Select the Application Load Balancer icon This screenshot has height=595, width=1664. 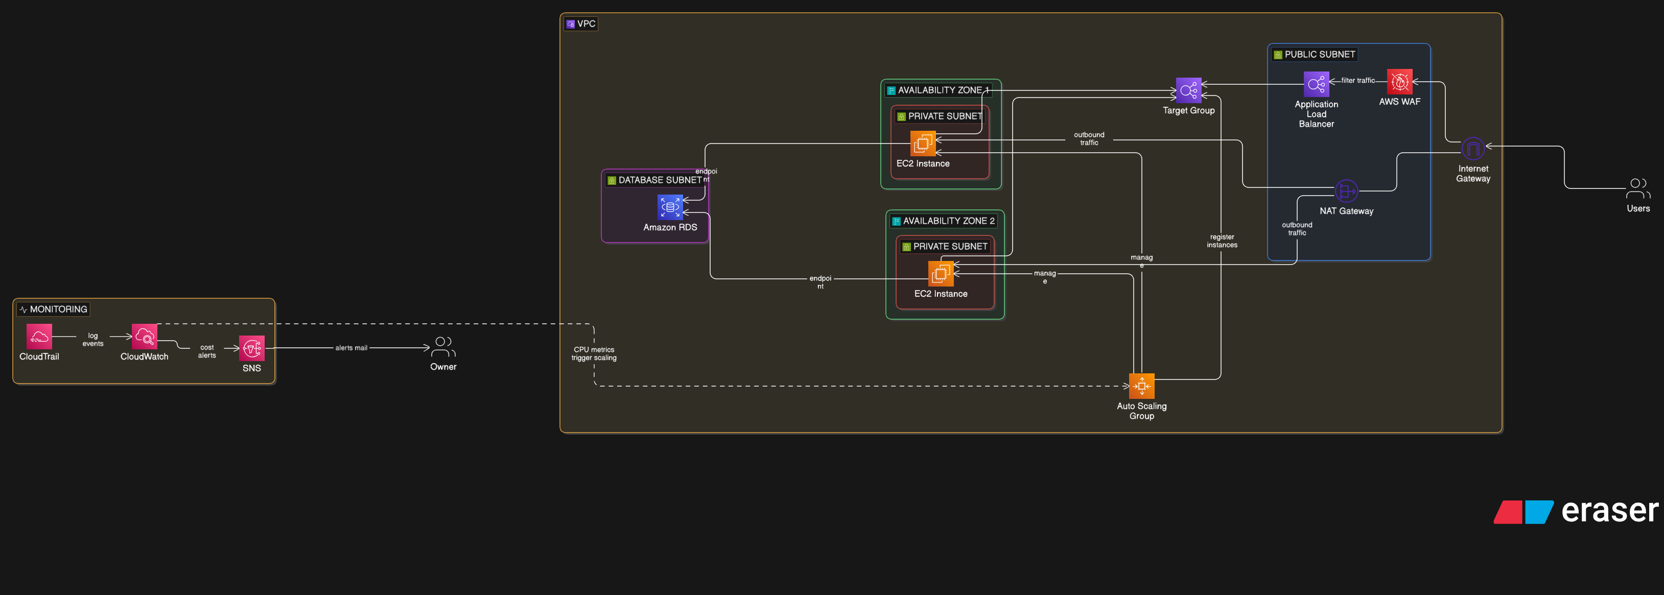(1317, 84)
